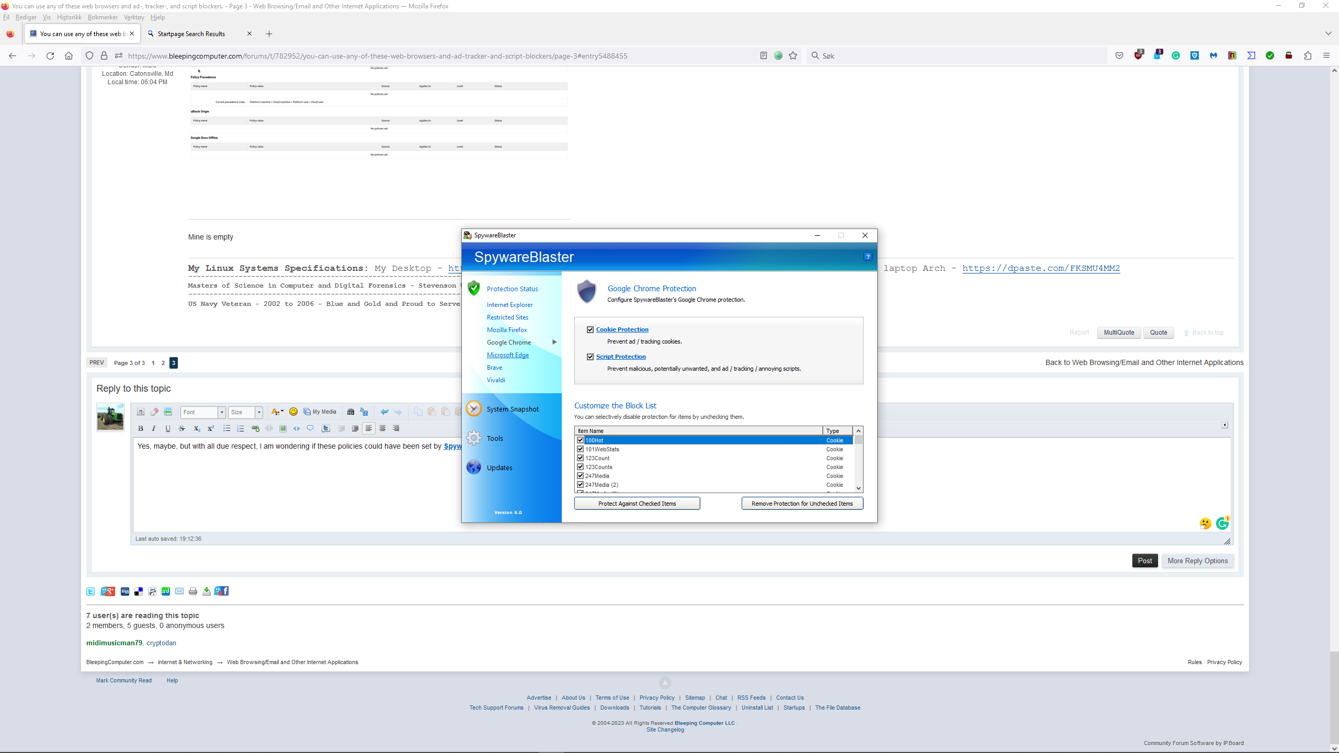Open the Verktøy menu in Firefox
The height and width of the screenshot is (753, 1339).
[x=133, y=17]
